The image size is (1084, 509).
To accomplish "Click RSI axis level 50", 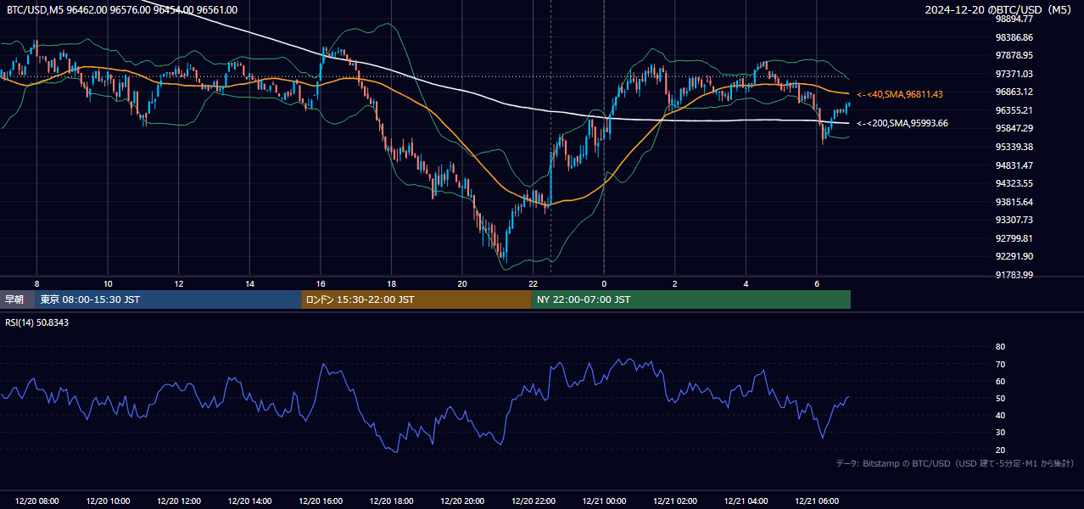I will [x=1000, y=398].
